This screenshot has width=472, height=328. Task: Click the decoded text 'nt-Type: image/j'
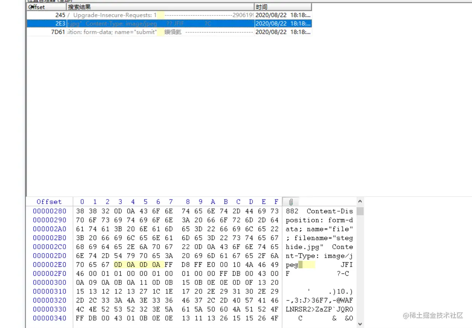[x=319, y=256]
